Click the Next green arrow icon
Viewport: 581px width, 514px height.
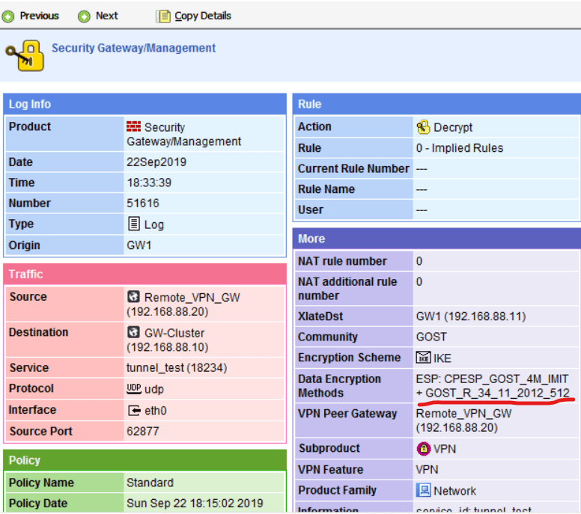(x=84, y=16)
